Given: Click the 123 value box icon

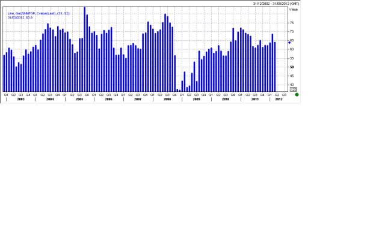Looking at the screenshot, I should [294, 89].
